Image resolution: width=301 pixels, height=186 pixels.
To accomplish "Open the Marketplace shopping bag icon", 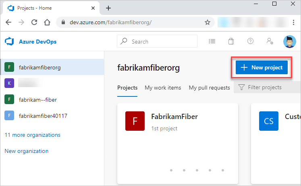I will [x=231, y=41].
